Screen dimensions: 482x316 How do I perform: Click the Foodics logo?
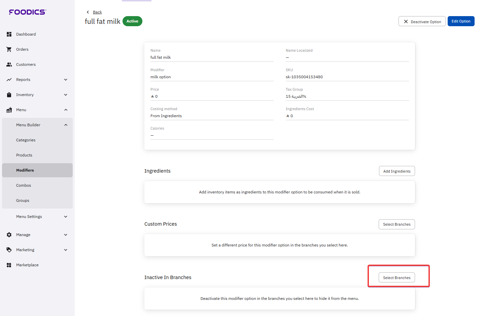(27, 12)
